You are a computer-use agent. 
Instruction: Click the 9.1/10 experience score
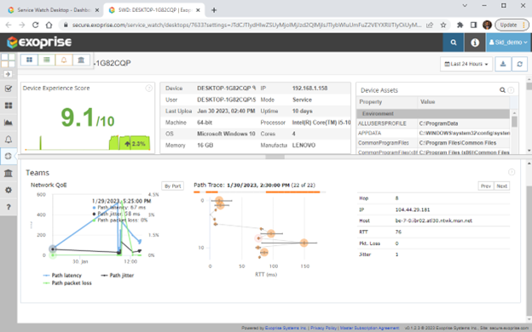coord(88,118)
